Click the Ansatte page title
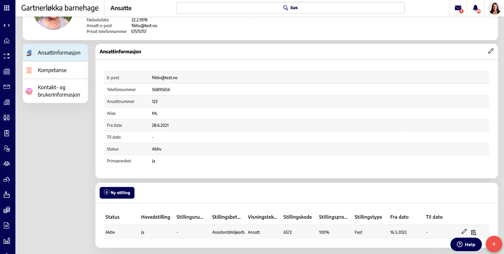Viewport: 504px width, 254px height. [121, 8]
